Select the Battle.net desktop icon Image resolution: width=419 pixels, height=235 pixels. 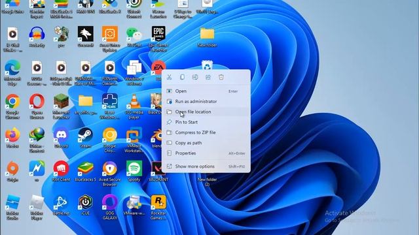click(x=61, y=202)
